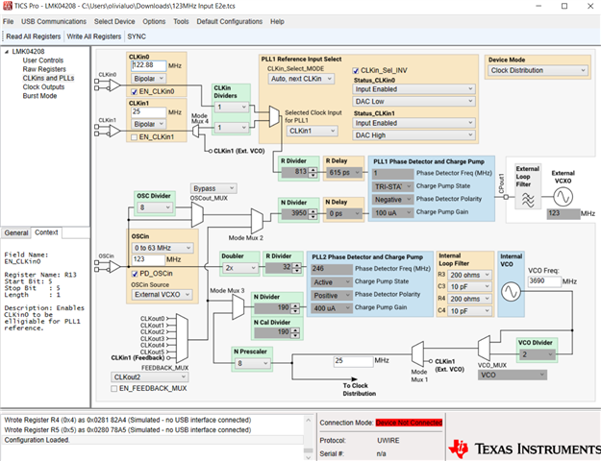Toggle the CLKin_Sel_INV checkbox

point(356,70)
